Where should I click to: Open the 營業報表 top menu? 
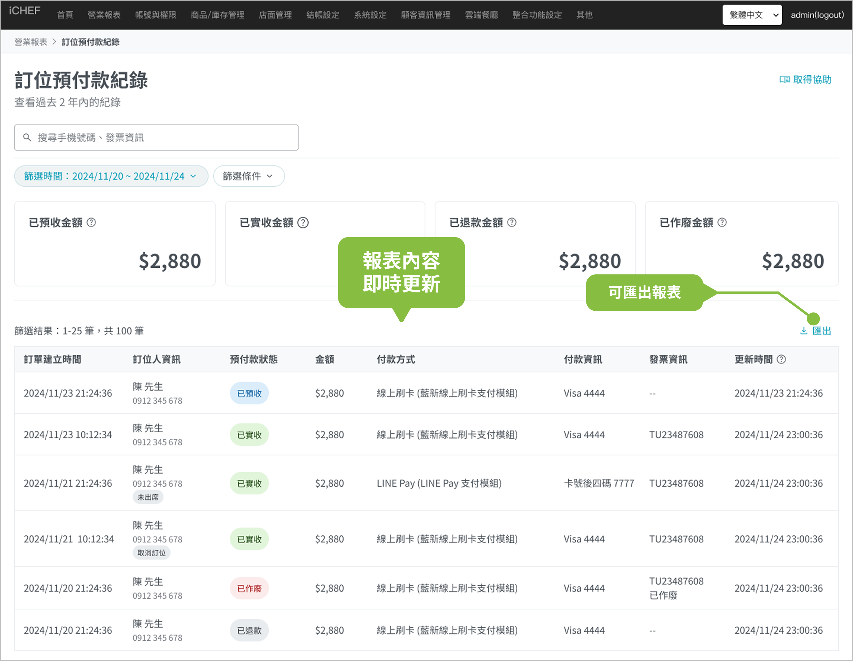pos(104,15)
